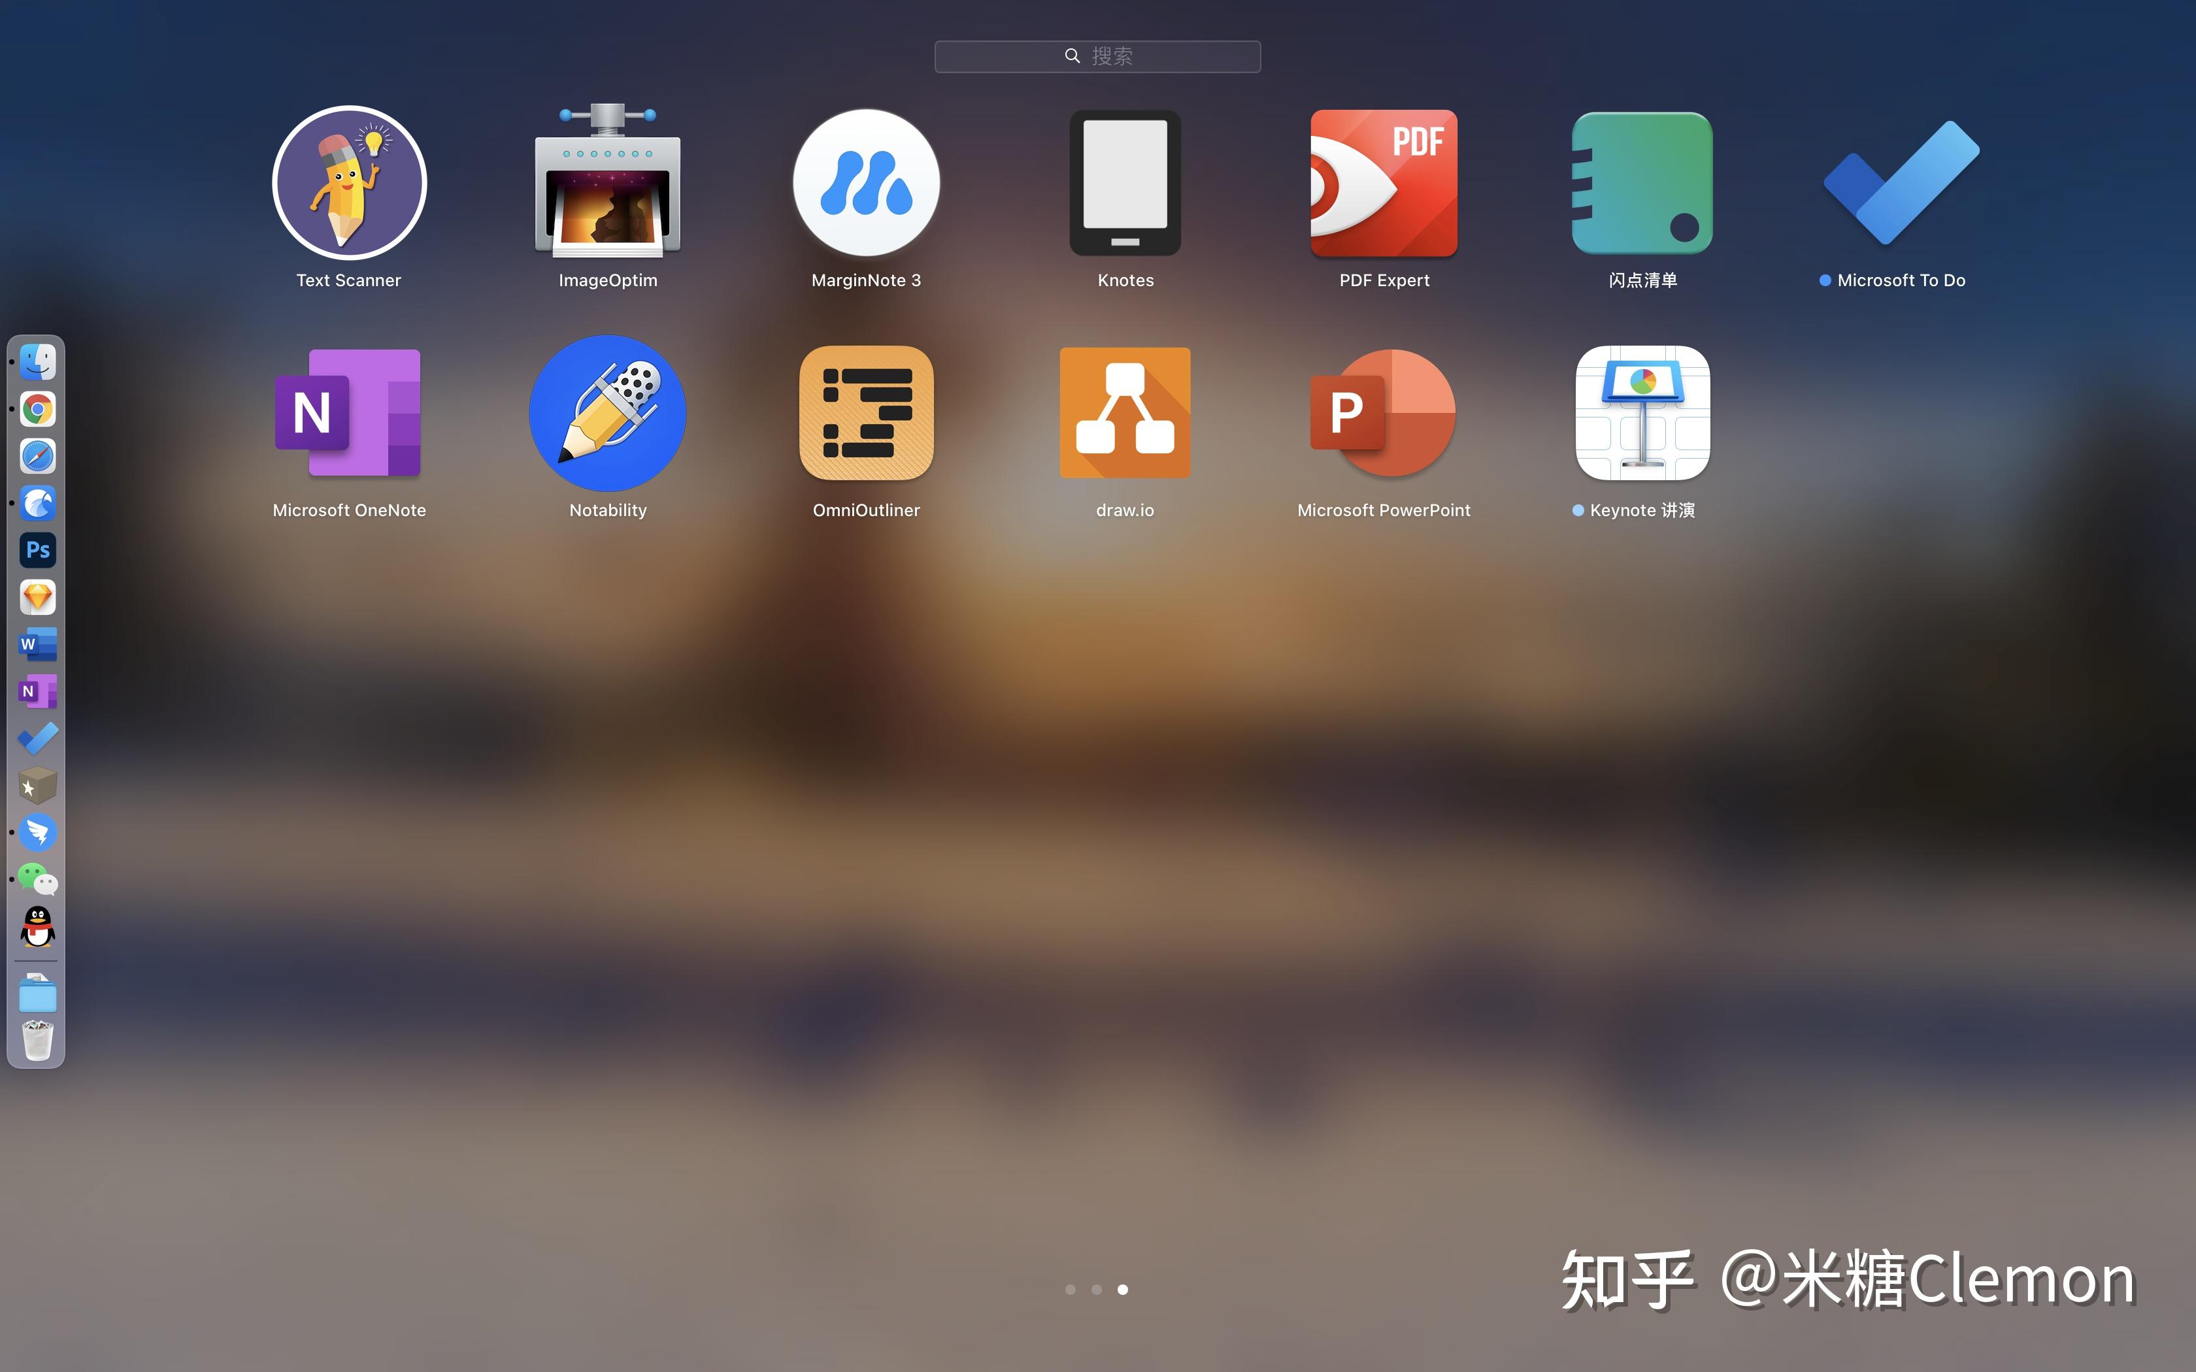Open Text Scanner app

tap(346, 184)
